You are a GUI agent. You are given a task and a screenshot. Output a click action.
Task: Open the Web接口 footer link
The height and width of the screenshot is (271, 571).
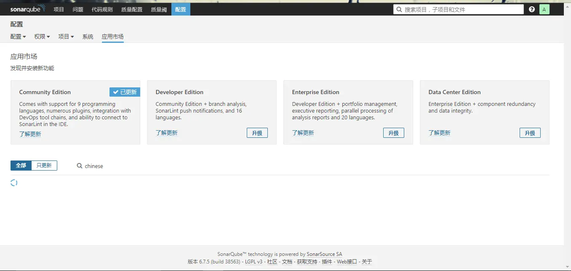[x=347, y=261]
